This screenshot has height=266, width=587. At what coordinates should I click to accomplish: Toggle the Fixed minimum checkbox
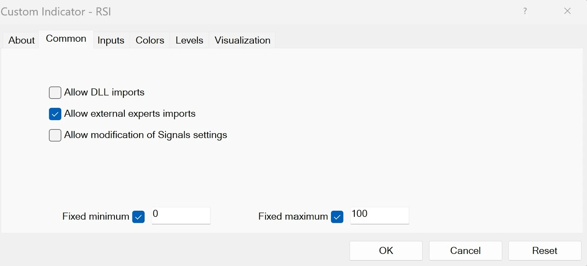pyautogui.click(x=138, y=217)
